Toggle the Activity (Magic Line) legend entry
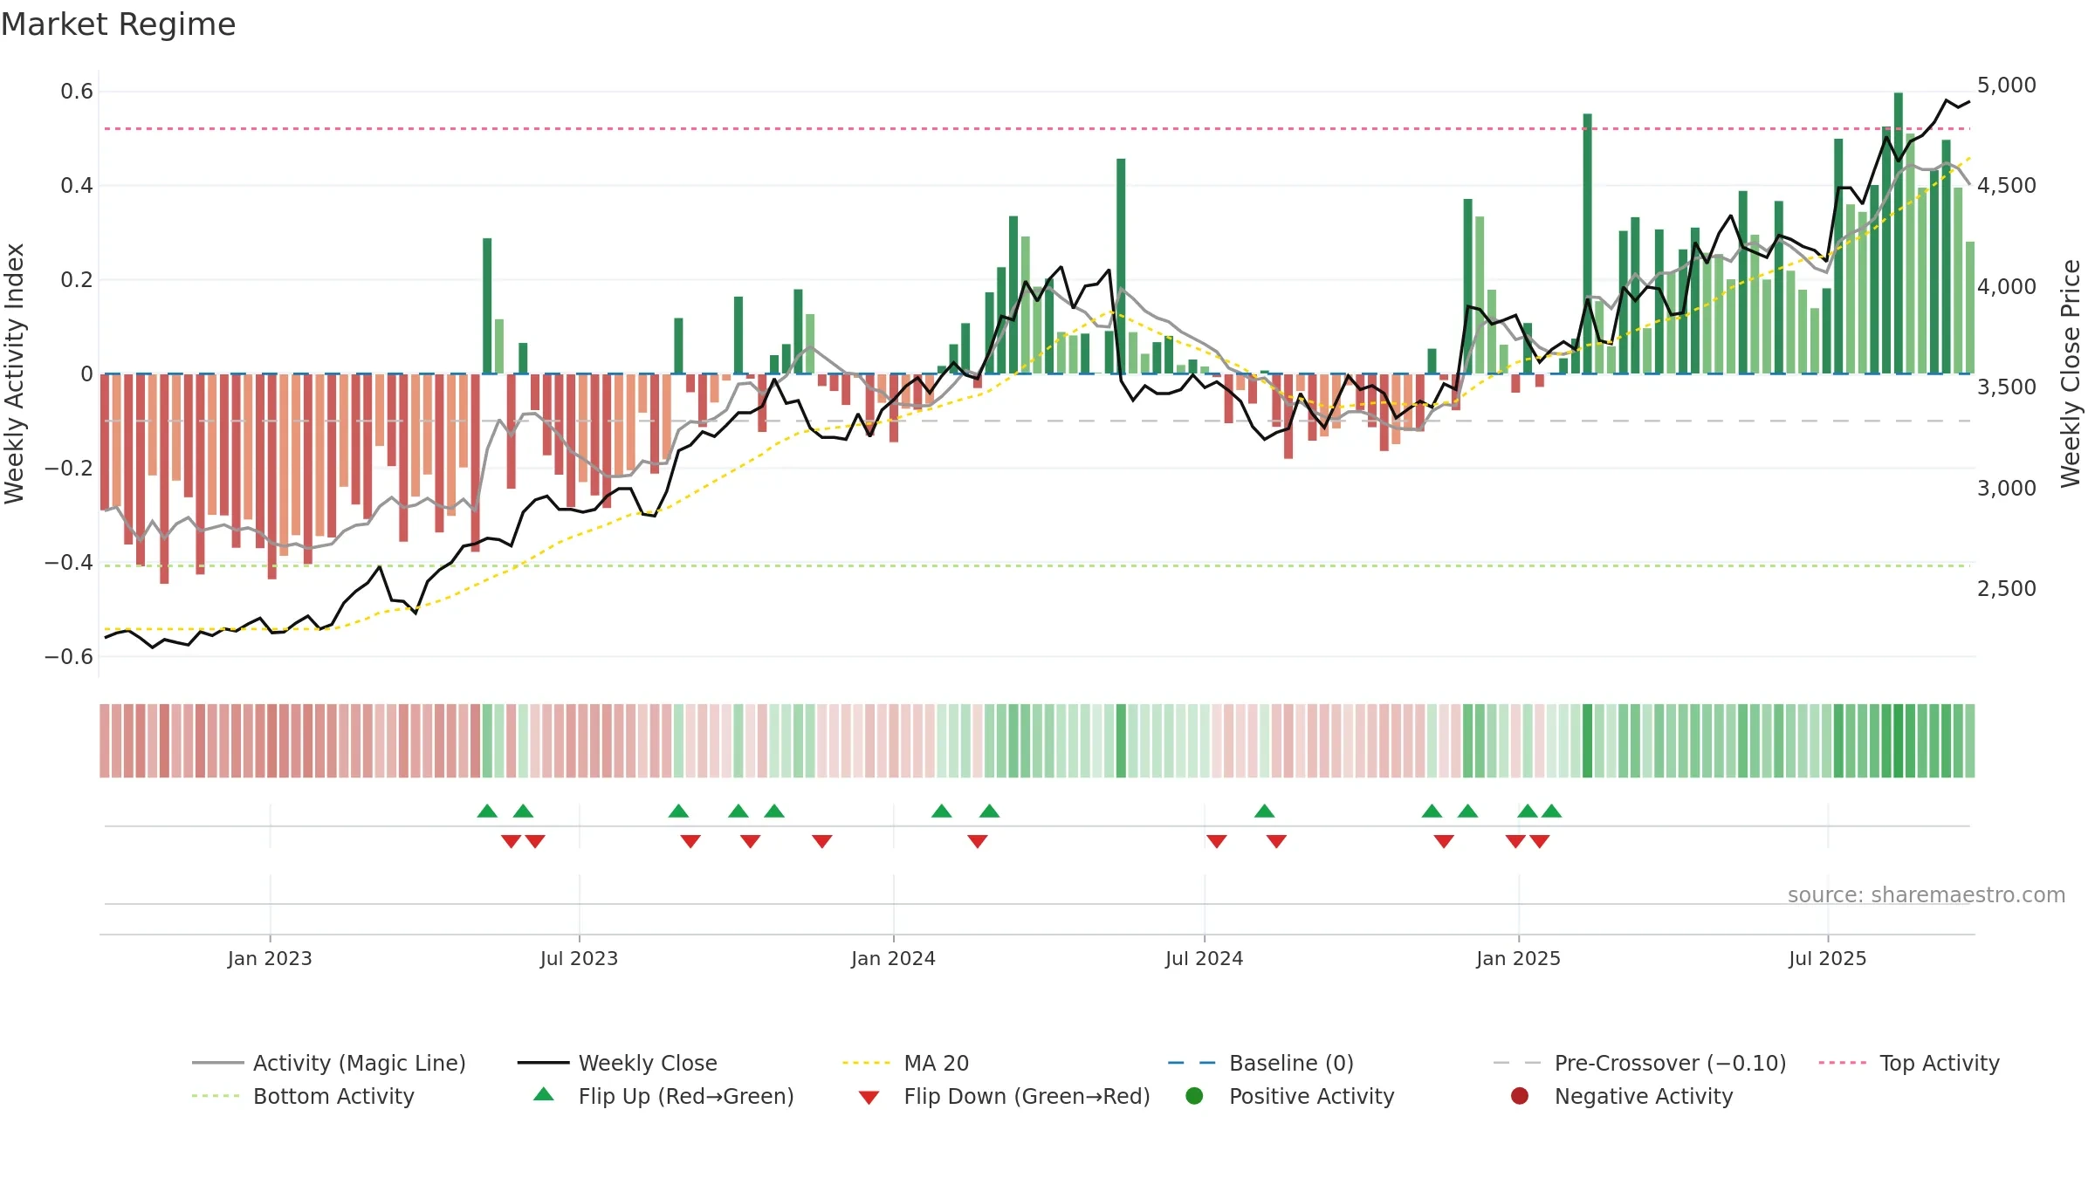 coord(329,1063)
